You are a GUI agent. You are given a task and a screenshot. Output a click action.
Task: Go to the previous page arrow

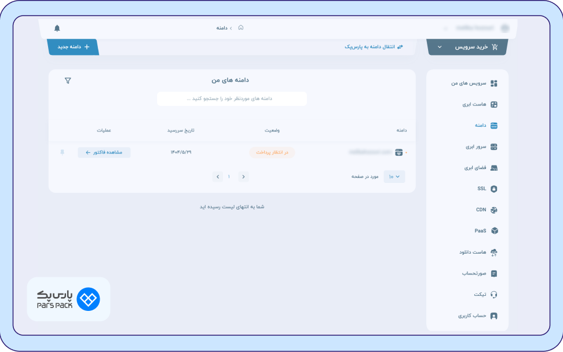click(243, 177)
